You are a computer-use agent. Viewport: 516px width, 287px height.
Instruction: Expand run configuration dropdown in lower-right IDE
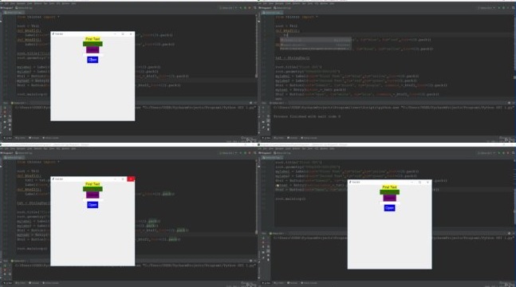[486, 153]
